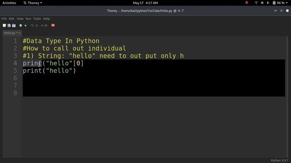
Task: Open the File menu
Action: 4,19
